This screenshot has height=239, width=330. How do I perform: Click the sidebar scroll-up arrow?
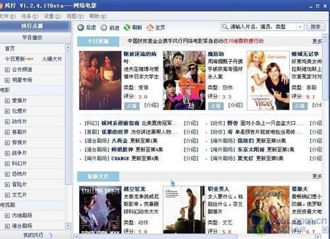point(68,47)
